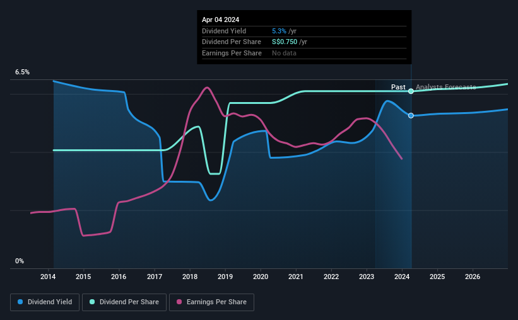Click the 2017 x-axis label
Screen dimensions: 518x320
155,277
